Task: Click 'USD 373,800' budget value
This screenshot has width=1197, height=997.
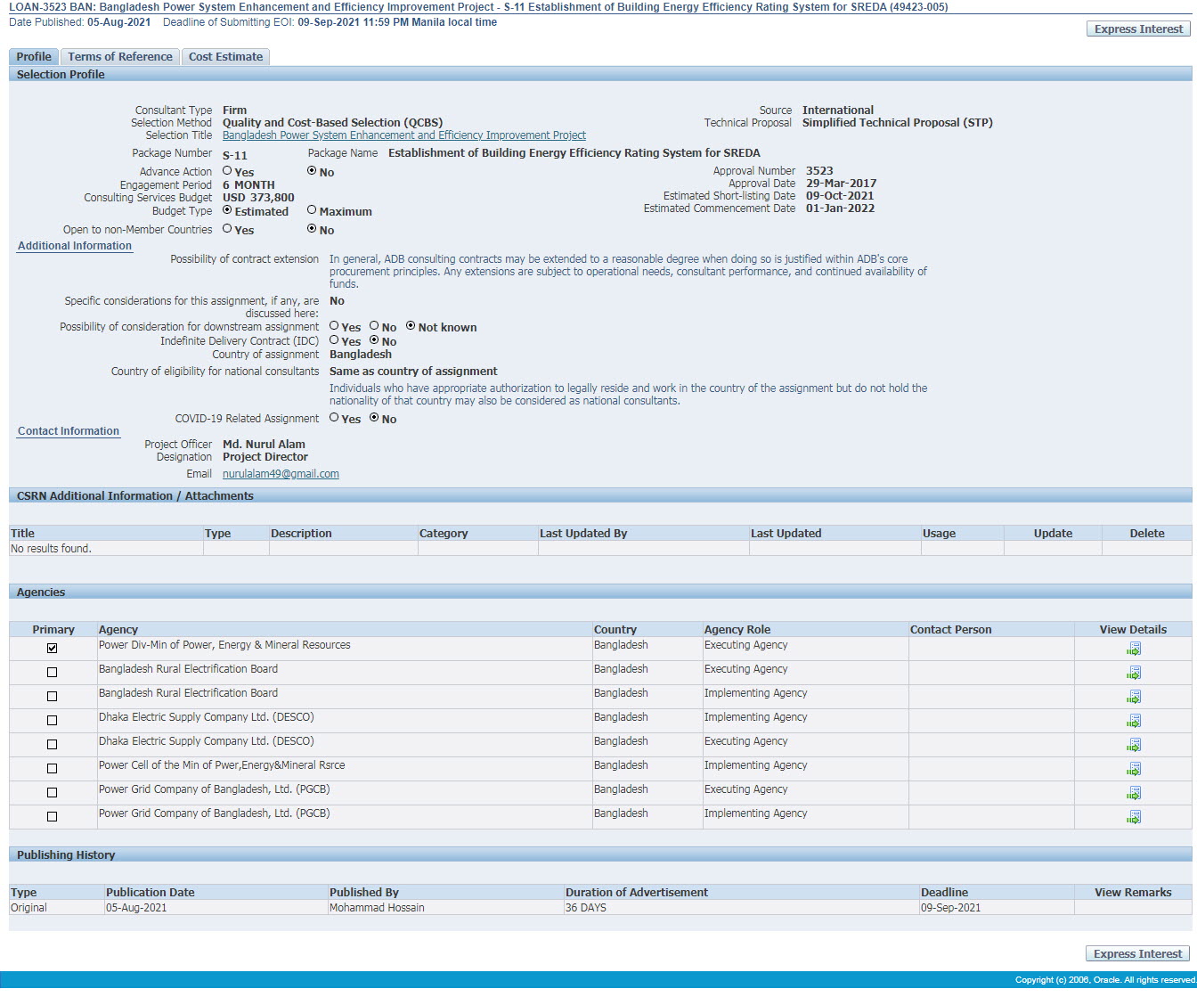Action: coord(258,198)
